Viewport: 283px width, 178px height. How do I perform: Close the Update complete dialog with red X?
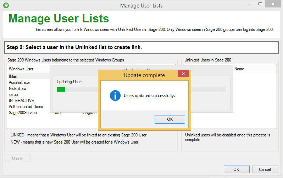tap(183, 74)
